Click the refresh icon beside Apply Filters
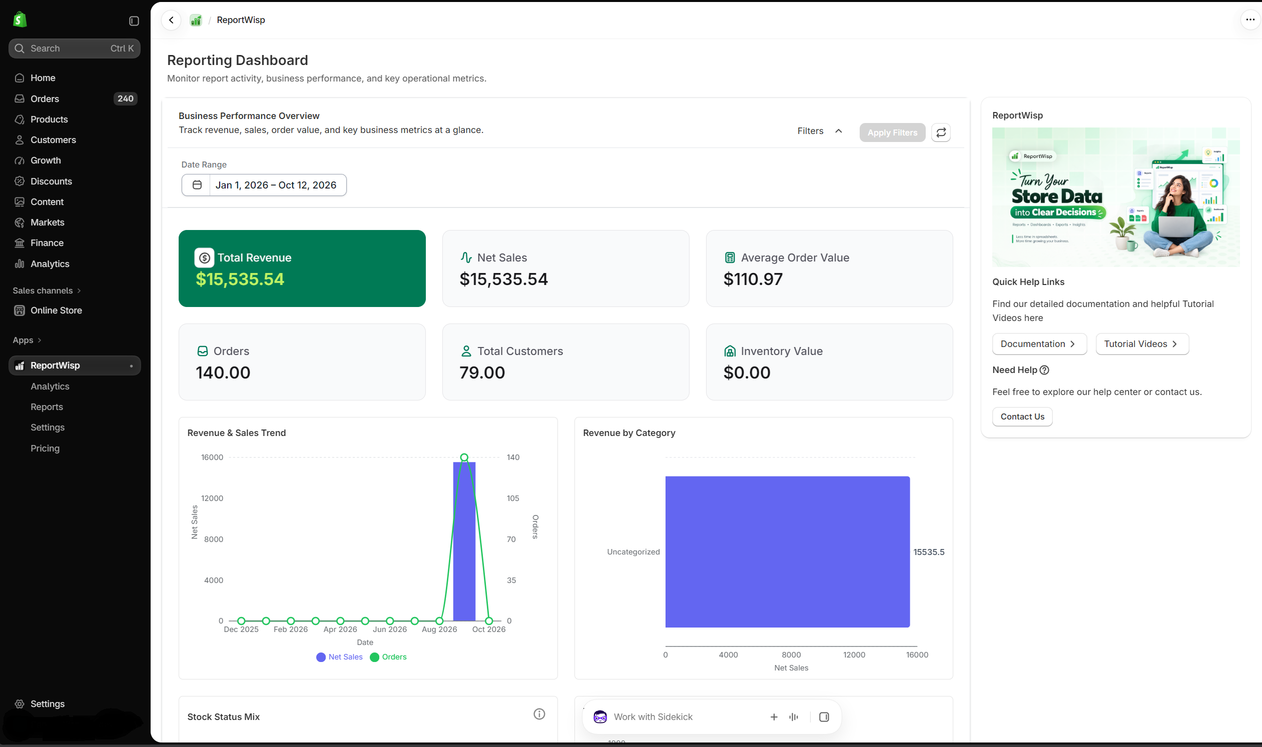This screenshot has width=1262, height=747. coord(941,132)
